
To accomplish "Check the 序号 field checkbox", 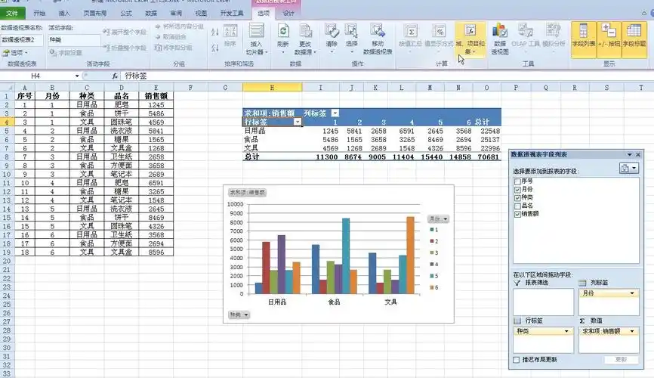I will (517, 181).
